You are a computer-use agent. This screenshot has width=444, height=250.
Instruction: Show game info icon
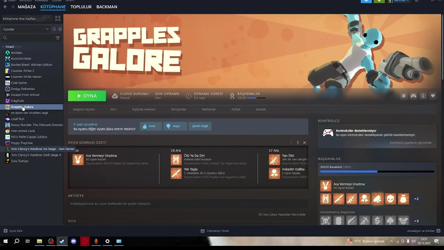tap(423, 96)
